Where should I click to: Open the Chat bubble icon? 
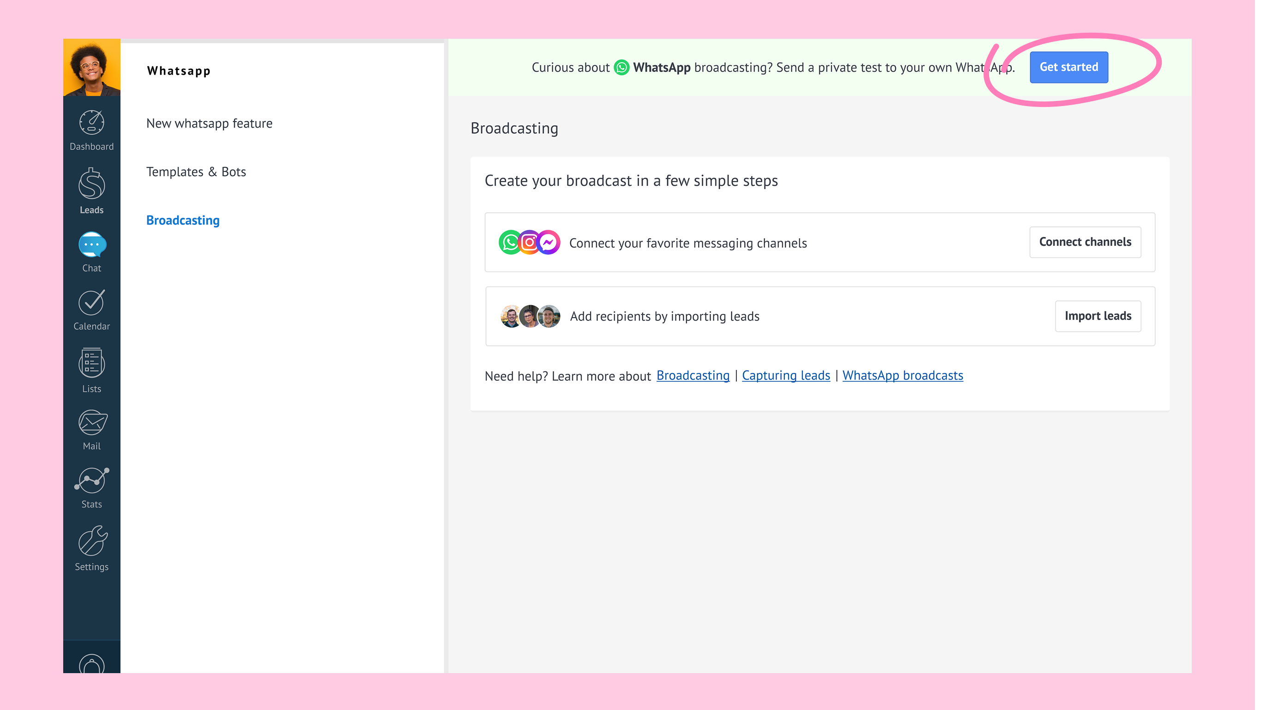point(91,244)
